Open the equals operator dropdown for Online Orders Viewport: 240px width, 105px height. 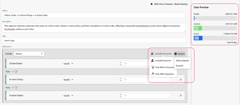[x=68, y=64]
